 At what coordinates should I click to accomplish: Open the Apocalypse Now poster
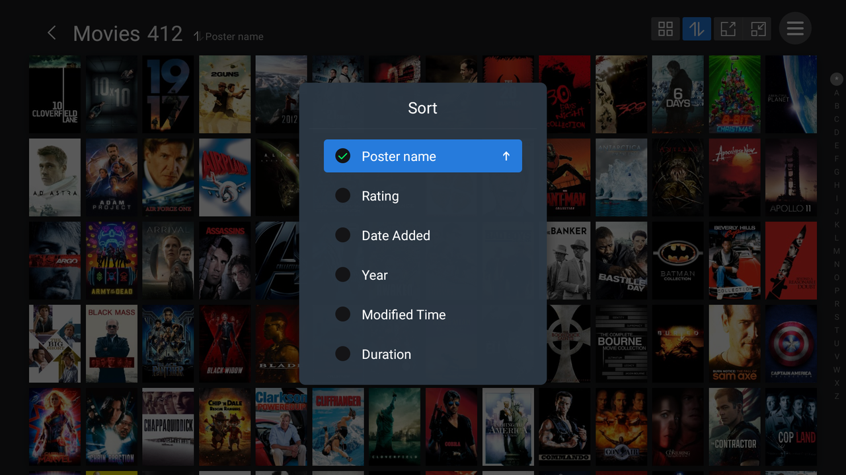click(735, 177)
